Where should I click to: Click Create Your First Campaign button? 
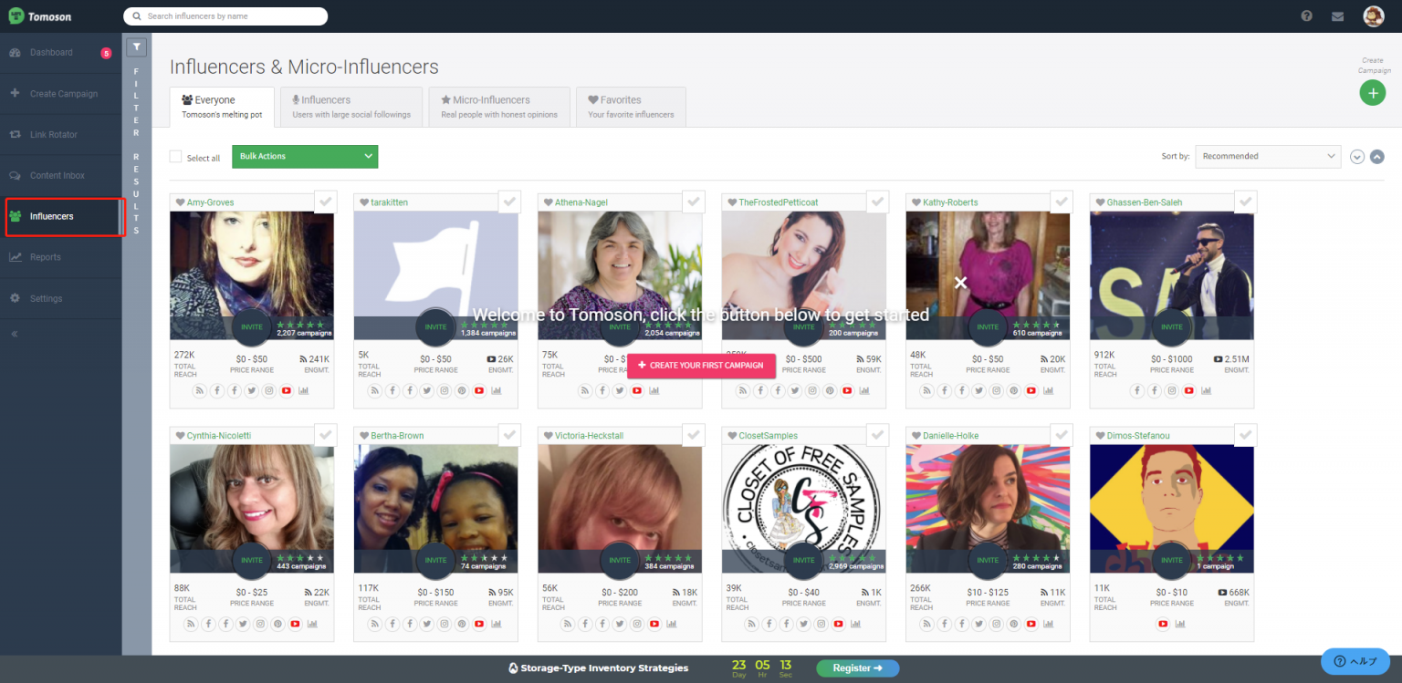[701, 366]
